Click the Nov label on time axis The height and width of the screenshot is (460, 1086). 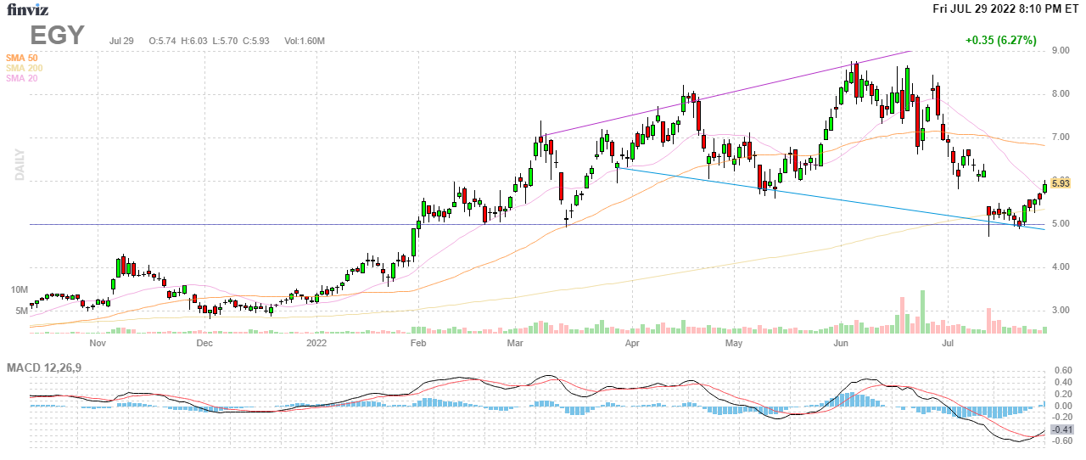coord(97,344)
